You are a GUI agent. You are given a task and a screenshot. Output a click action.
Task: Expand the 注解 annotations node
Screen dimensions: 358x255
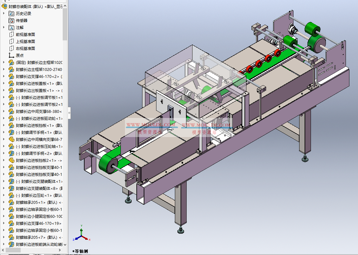click(4, 27)
